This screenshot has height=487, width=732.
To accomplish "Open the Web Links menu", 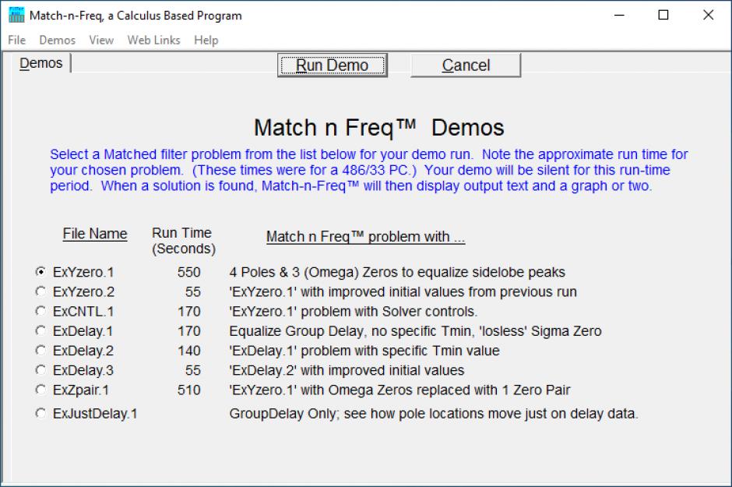I will [x=153, y=40].
